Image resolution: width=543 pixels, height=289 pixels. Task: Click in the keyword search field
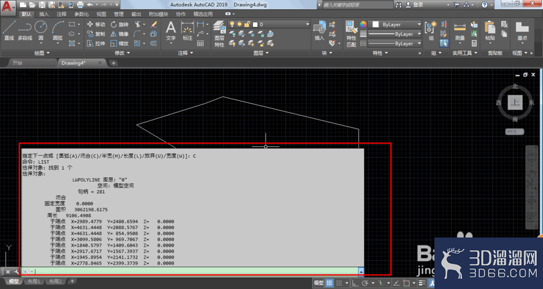pyautogui.click(x=357, y=5)
